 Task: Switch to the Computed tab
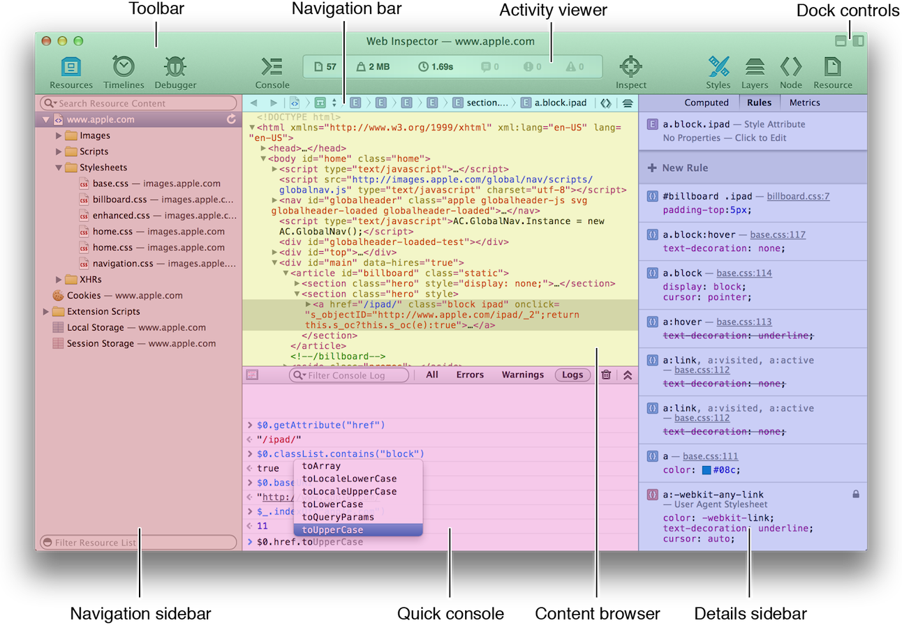[x=706, y=103]
